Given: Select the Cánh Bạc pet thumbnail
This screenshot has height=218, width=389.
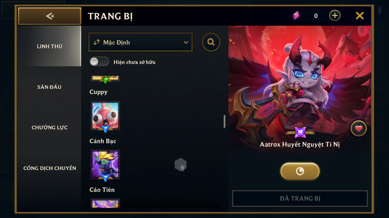Looking at the screenshot, I should pyautogui.click(x=105, y=116).
